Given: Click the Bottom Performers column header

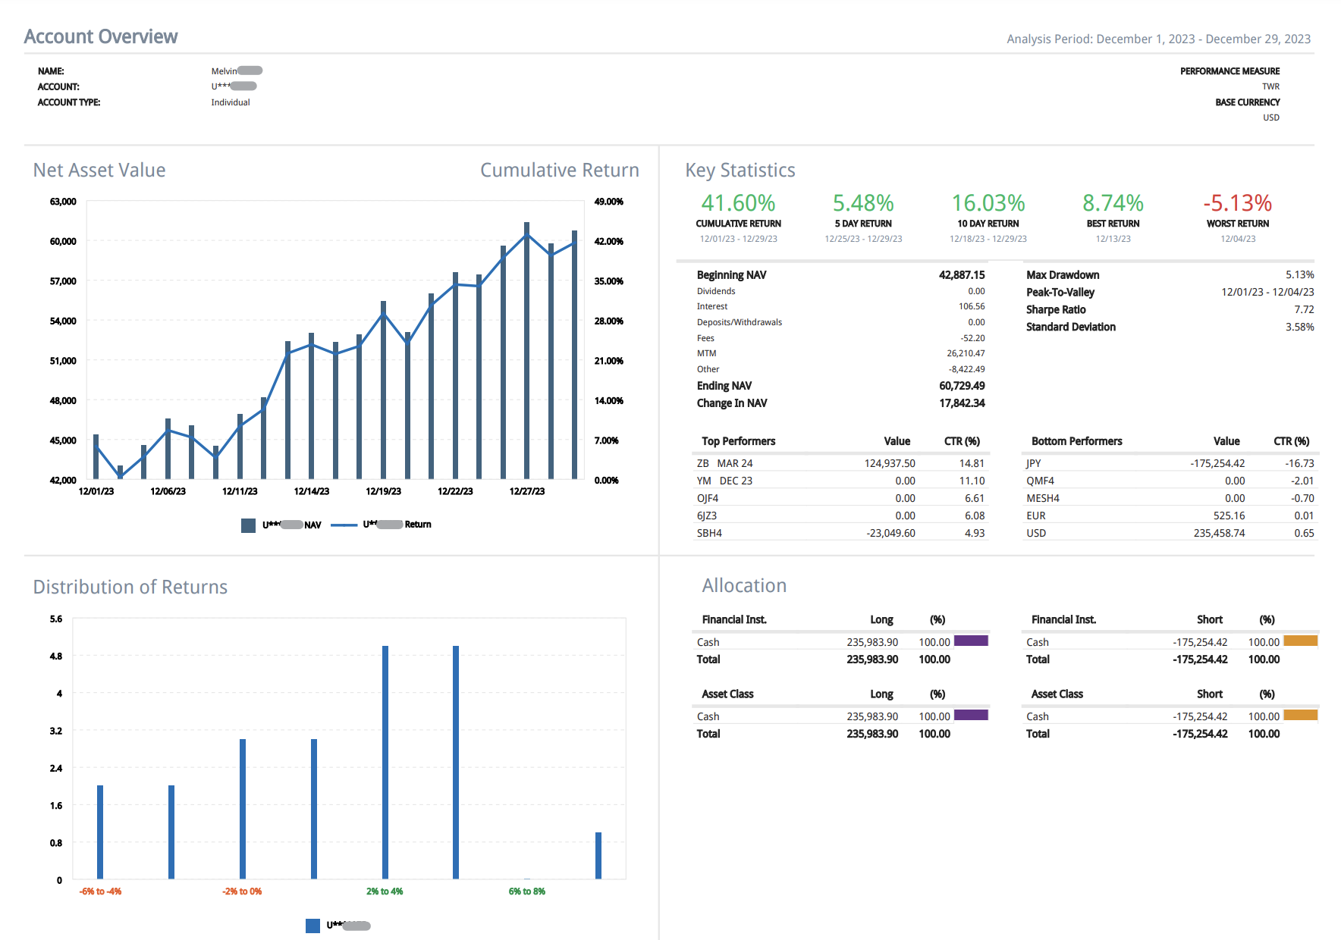Looking at the screenshot, I should click(x=1076, y=441).
